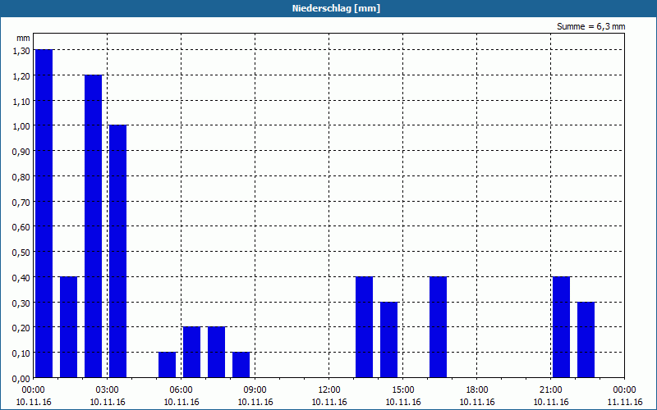657x410 pixels.
Task: Click the 0,00 y-axis value
Action: pyautogui.click(x=21, y=379)
